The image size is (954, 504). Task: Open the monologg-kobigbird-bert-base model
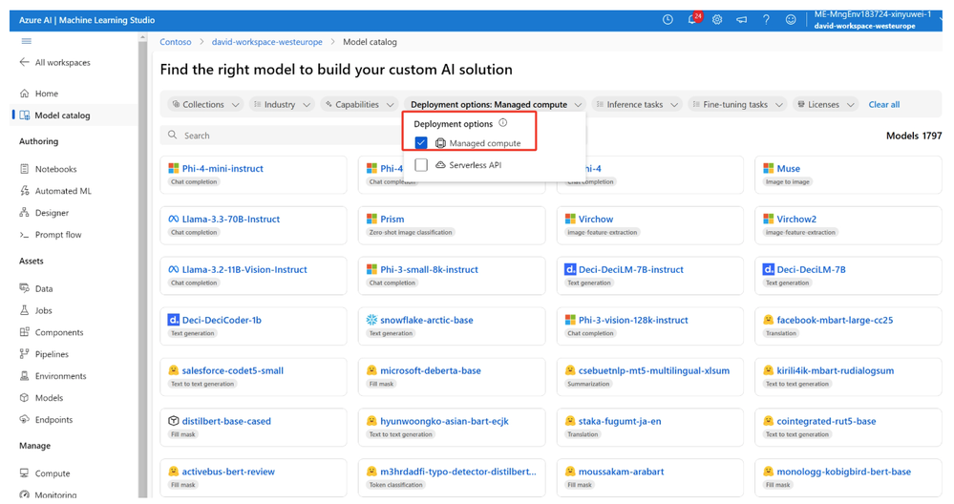(848, 477)
